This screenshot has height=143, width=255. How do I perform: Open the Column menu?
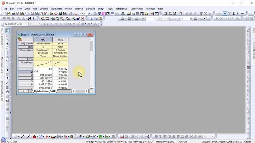[x=44, y=9]
